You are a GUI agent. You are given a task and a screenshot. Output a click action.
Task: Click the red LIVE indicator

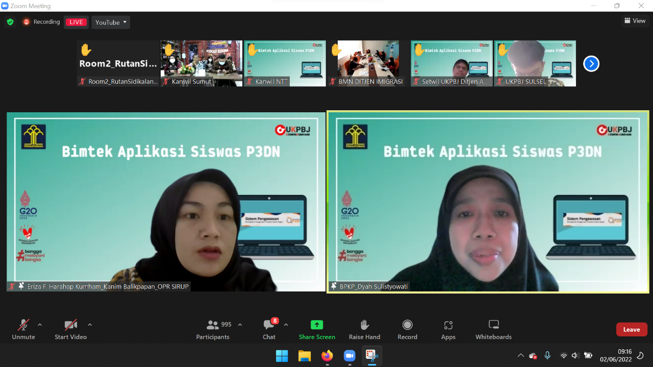click(76, 22)
